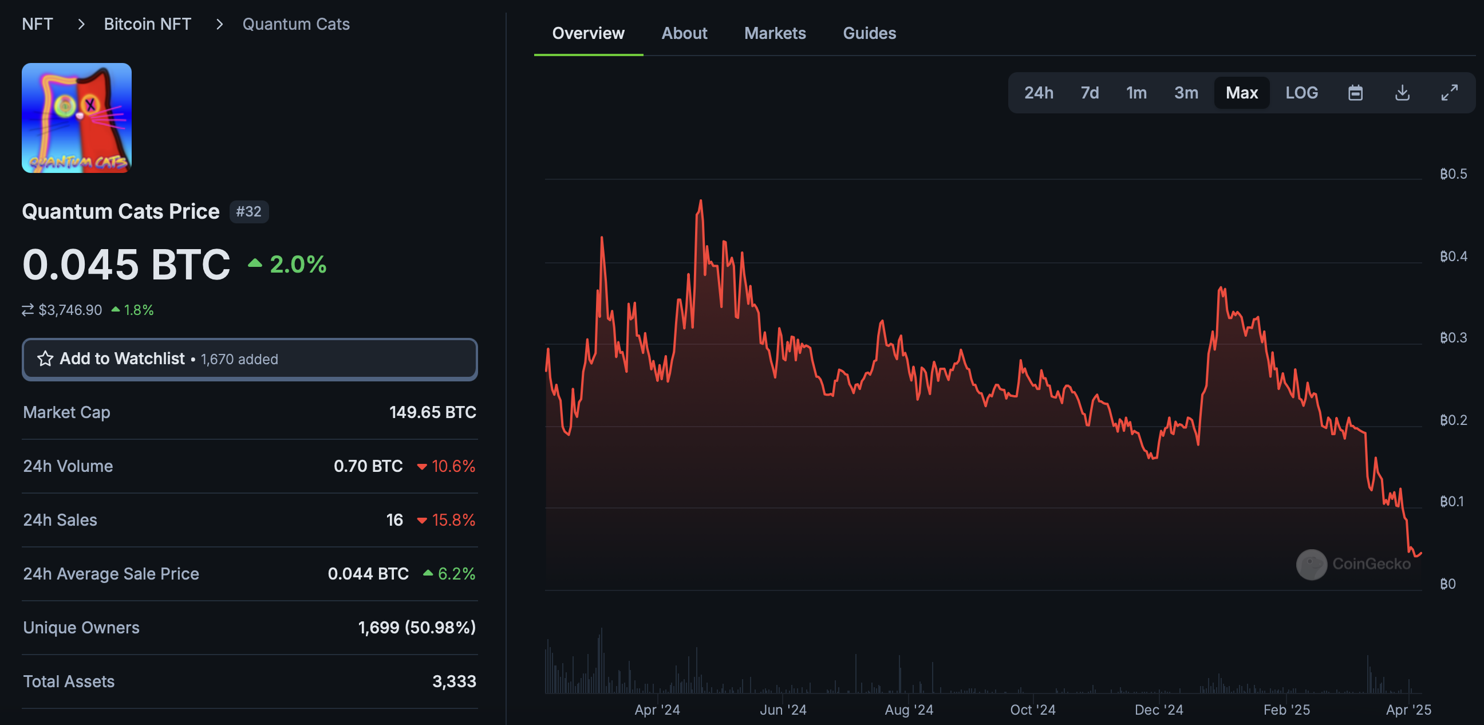Click the Market Cap value 149.65 BTC
Viewport: 1484px width, 725px height.
433,412
